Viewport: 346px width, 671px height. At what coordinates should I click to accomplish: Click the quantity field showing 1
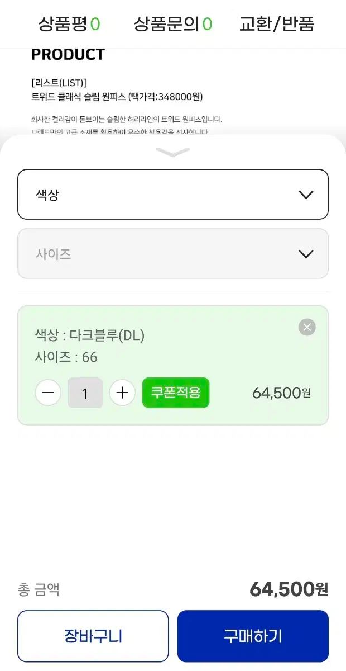pos(85,393)
